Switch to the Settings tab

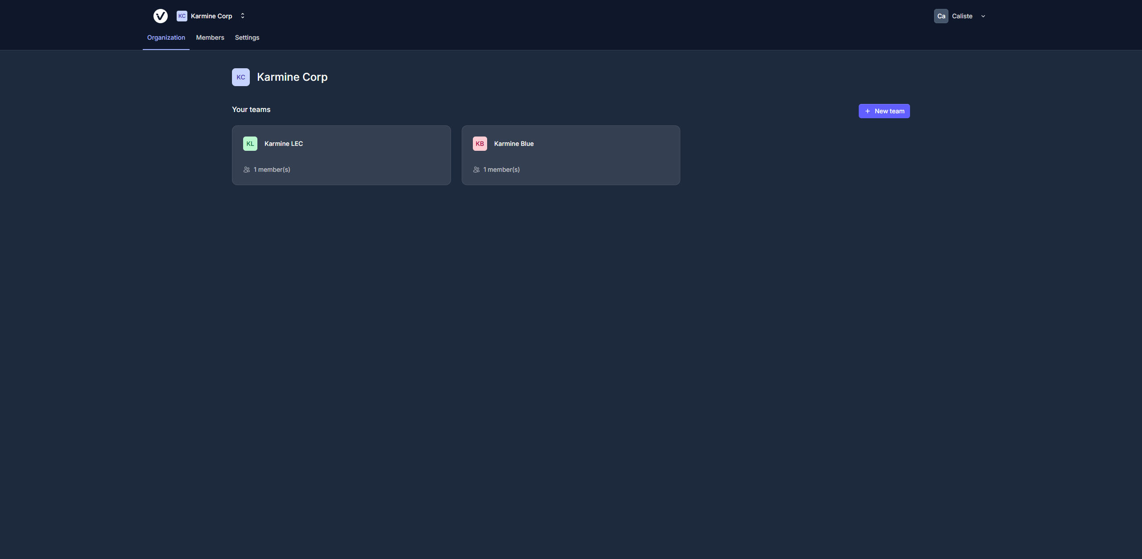[x=247, y=37]
